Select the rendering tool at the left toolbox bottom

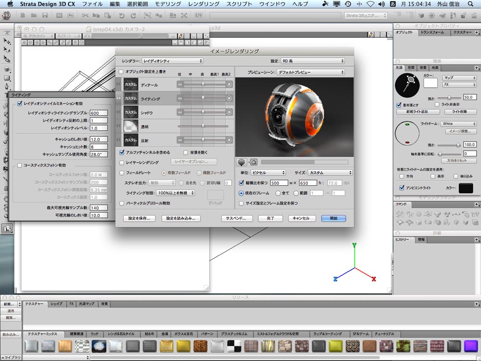[x=7, y=229]
